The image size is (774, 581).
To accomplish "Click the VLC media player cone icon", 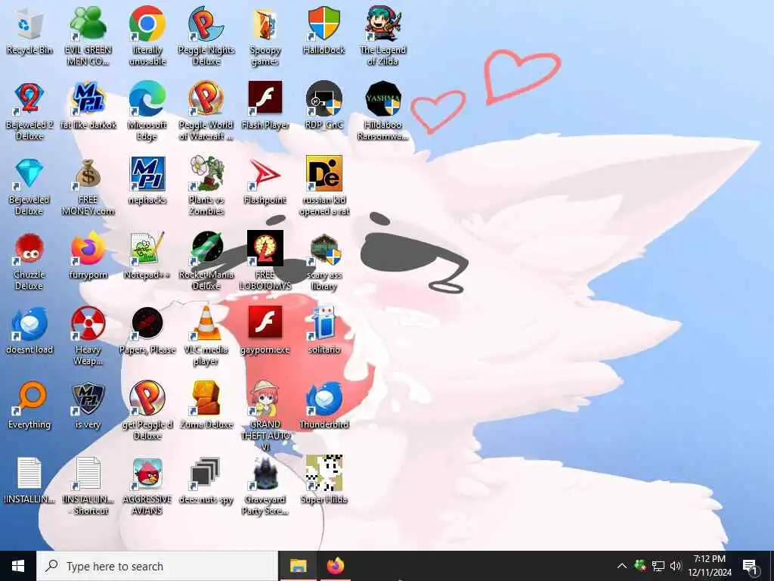I will click(x=206, y=324).
